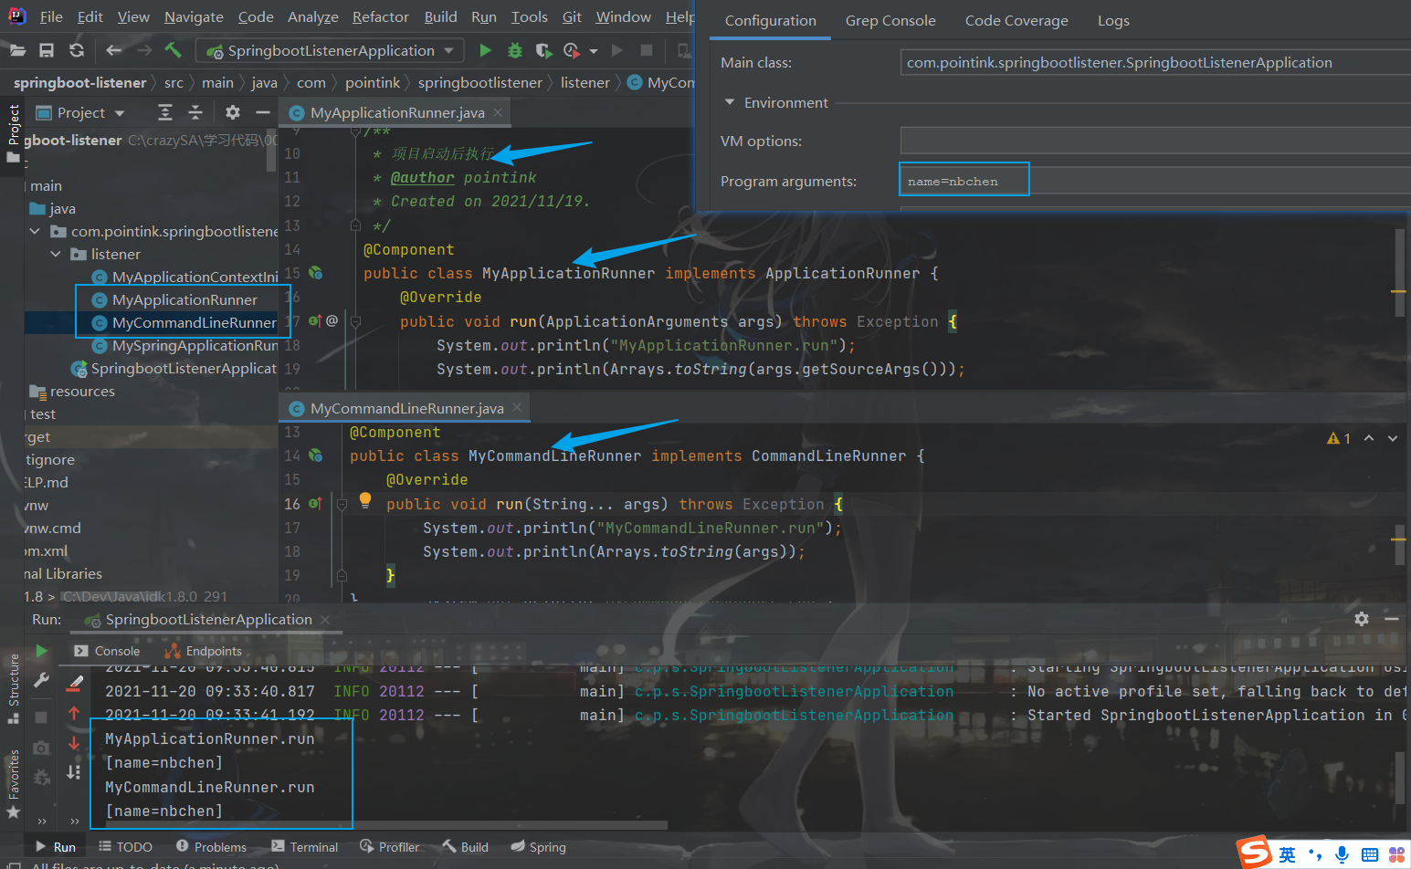The height and width of the screenshot is (869, 1411).
Task: Open profiler run options dropdown arrow
Action: 594,51
